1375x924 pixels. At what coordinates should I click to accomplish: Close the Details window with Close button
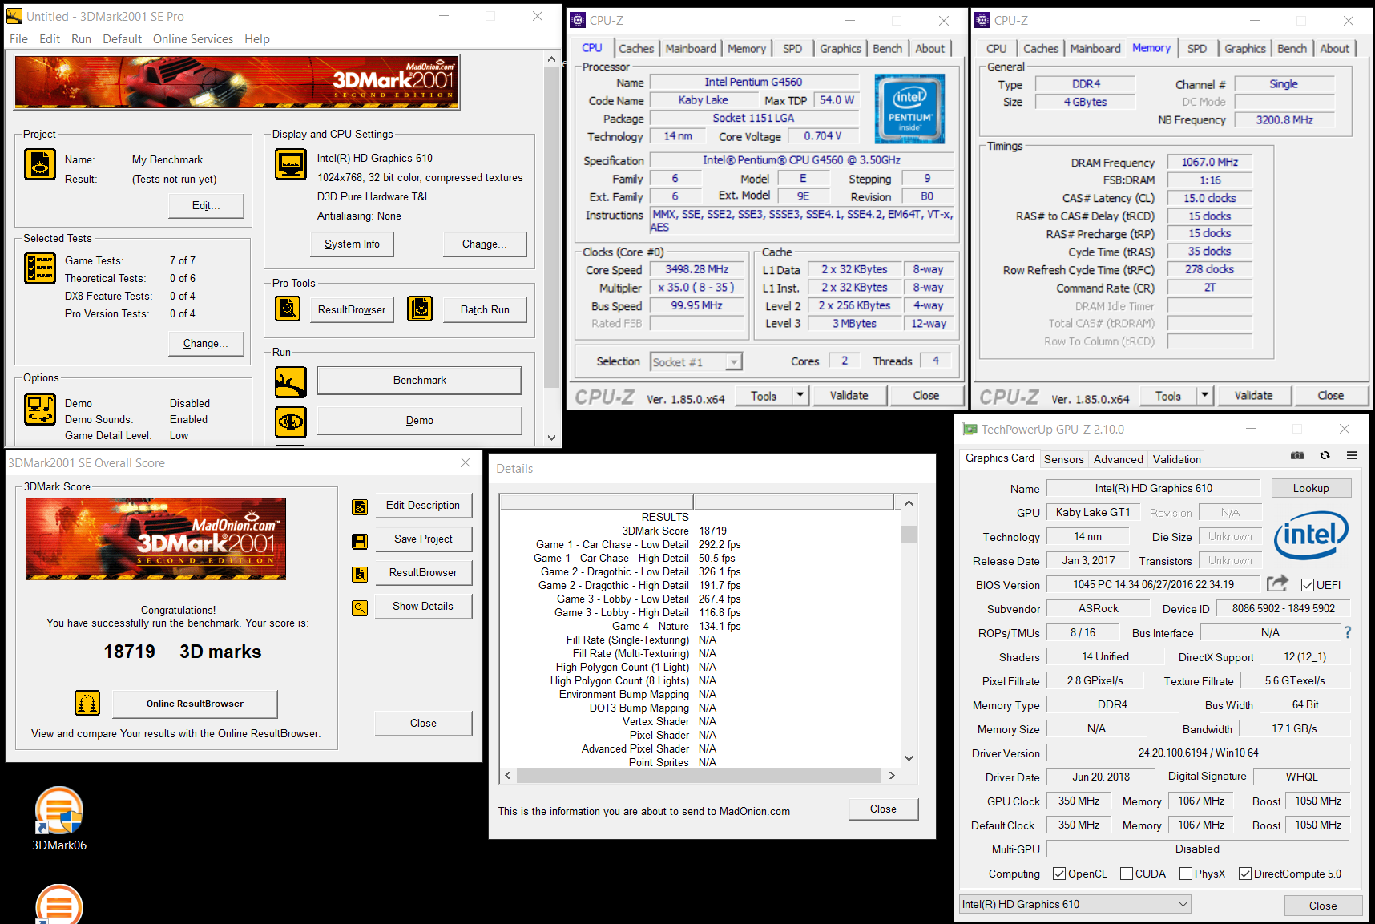coord(883,809)
